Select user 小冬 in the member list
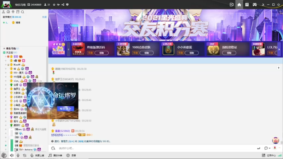This screenshot has height=159, width=283. 16,101
